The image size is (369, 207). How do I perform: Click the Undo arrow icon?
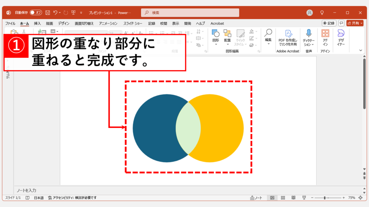click(x=55, y=13)
